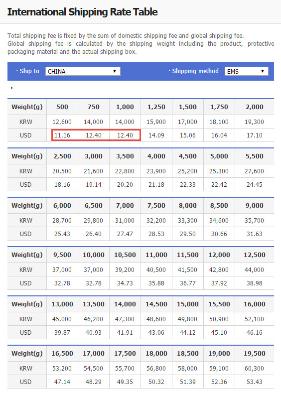Open the Ship to CHINA dropdown
The width and height of the screenshot is (281, 393).
tap(83, 71)
